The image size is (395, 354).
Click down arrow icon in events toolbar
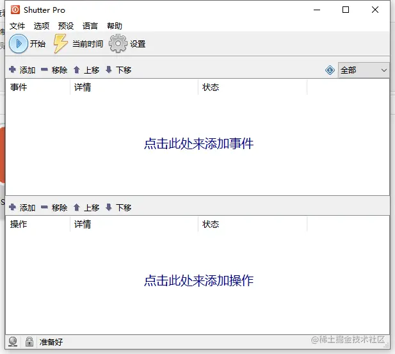click(109, 70)
